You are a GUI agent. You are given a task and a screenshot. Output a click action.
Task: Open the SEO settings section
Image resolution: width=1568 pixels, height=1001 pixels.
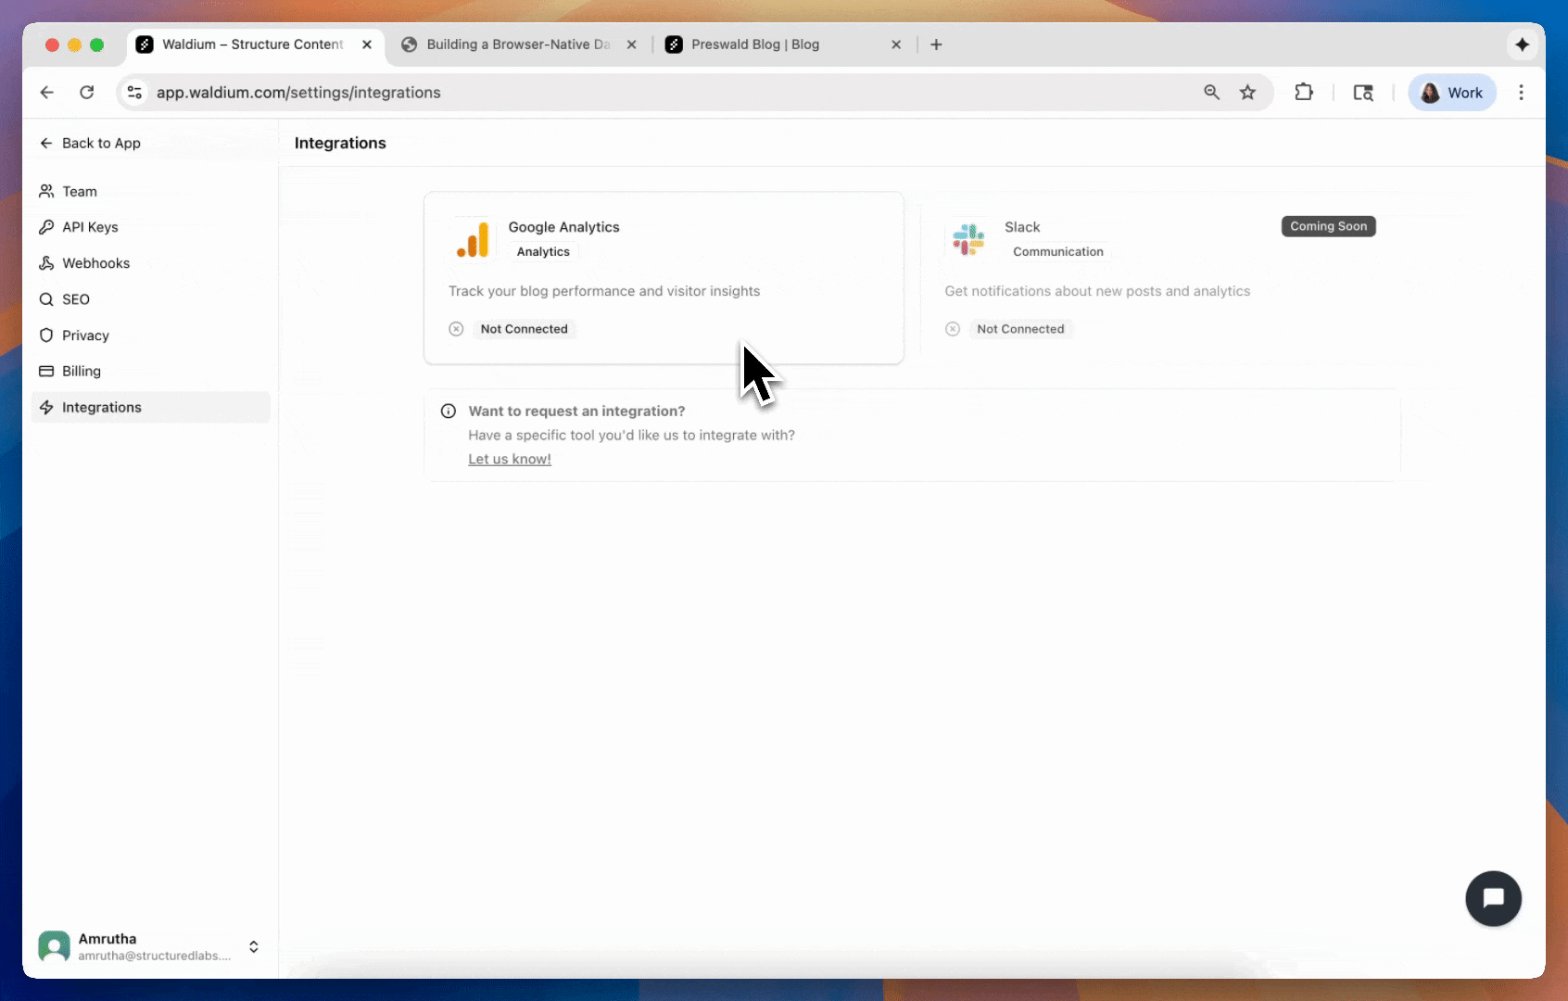click(77, 298)
